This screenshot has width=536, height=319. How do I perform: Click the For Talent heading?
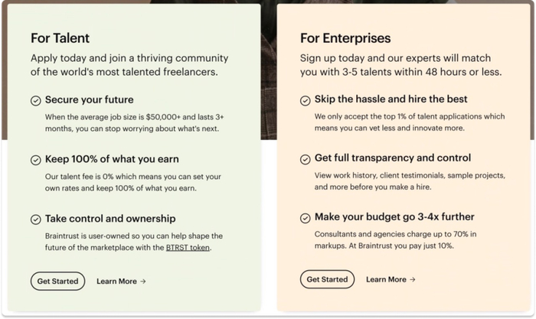tap(61, 37)
